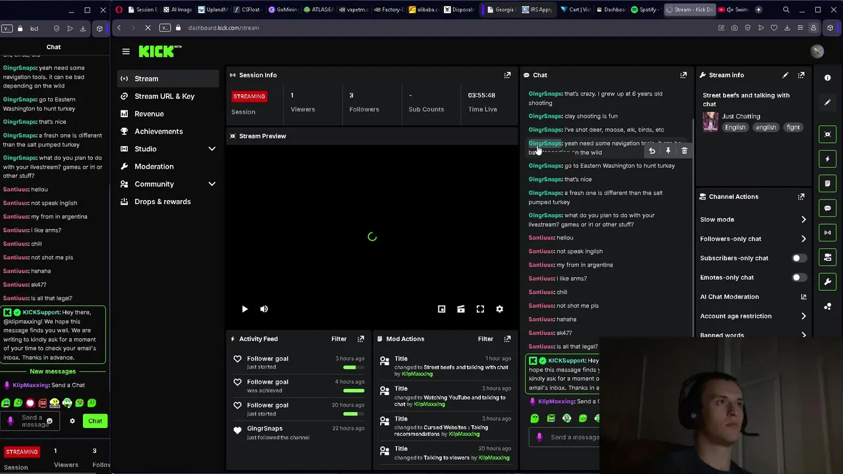Enter fullscreen on stream preview
843x474 pixels.
480,309
